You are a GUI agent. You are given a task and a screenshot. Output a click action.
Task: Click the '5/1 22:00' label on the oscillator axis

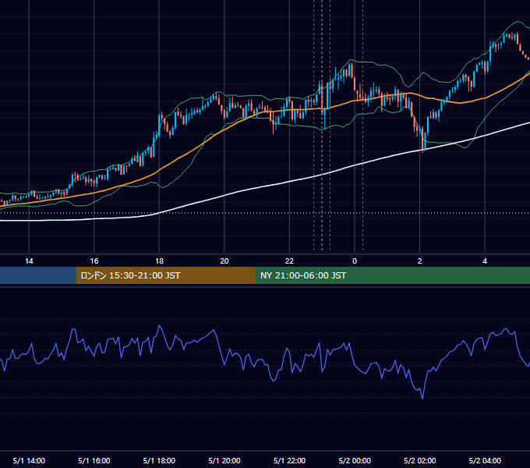click(x=289, y=460)
